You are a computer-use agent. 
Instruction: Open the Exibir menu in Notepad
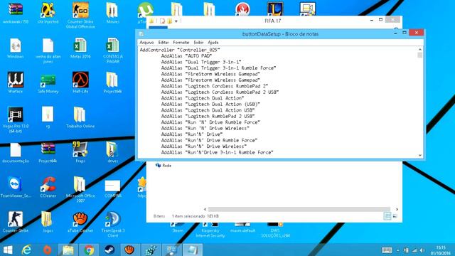(198, 43)
